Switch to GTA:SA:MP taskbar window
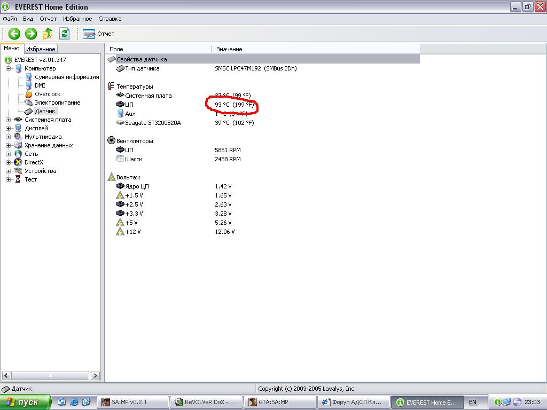 coord(277,402)
